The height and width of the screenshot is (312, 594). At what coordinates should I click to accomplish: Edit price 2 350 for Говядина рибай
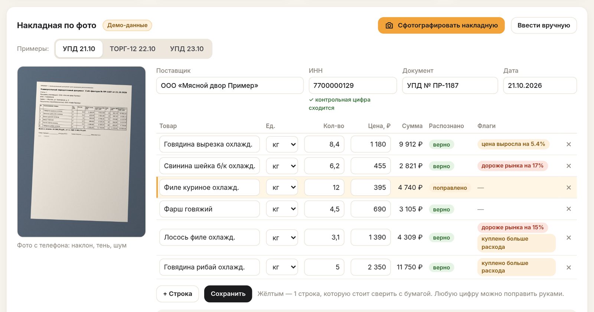pos(371,267)
